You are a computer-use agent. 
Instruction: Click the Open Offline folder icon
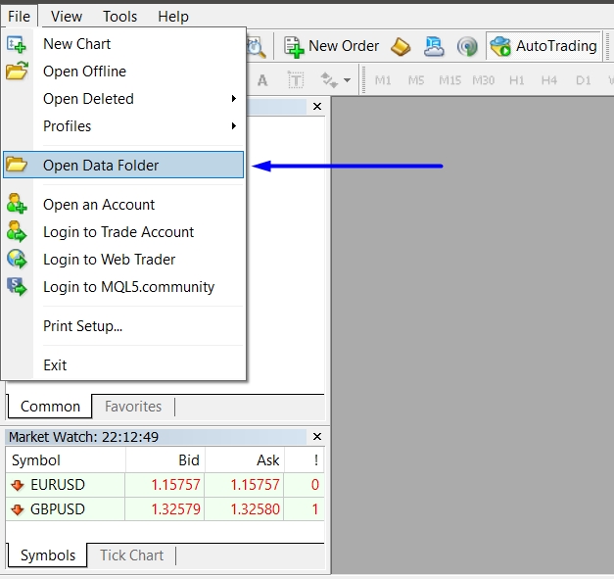[17, 71]
